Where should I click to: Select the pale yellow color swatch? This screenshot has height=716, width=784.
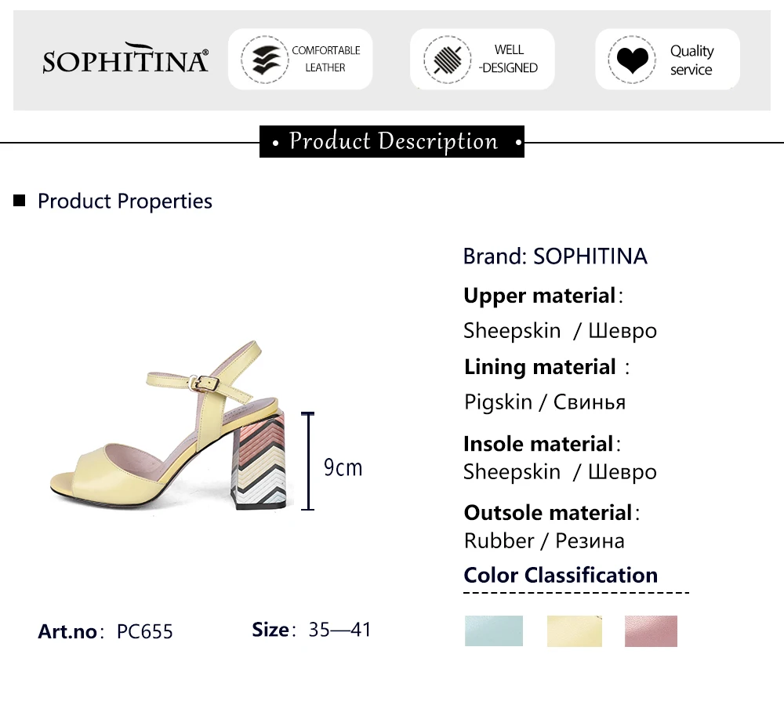click(x=574, y=631)
